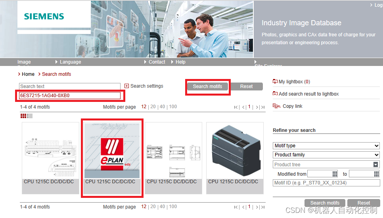Open the Contact menu item
Viewport: 383px width, 218px height.
click(x=157, y=62)
